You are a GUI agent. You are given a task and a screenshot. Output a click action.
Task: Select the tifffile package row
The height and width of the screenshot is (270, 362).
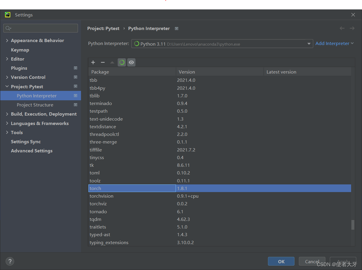(220, 150)
